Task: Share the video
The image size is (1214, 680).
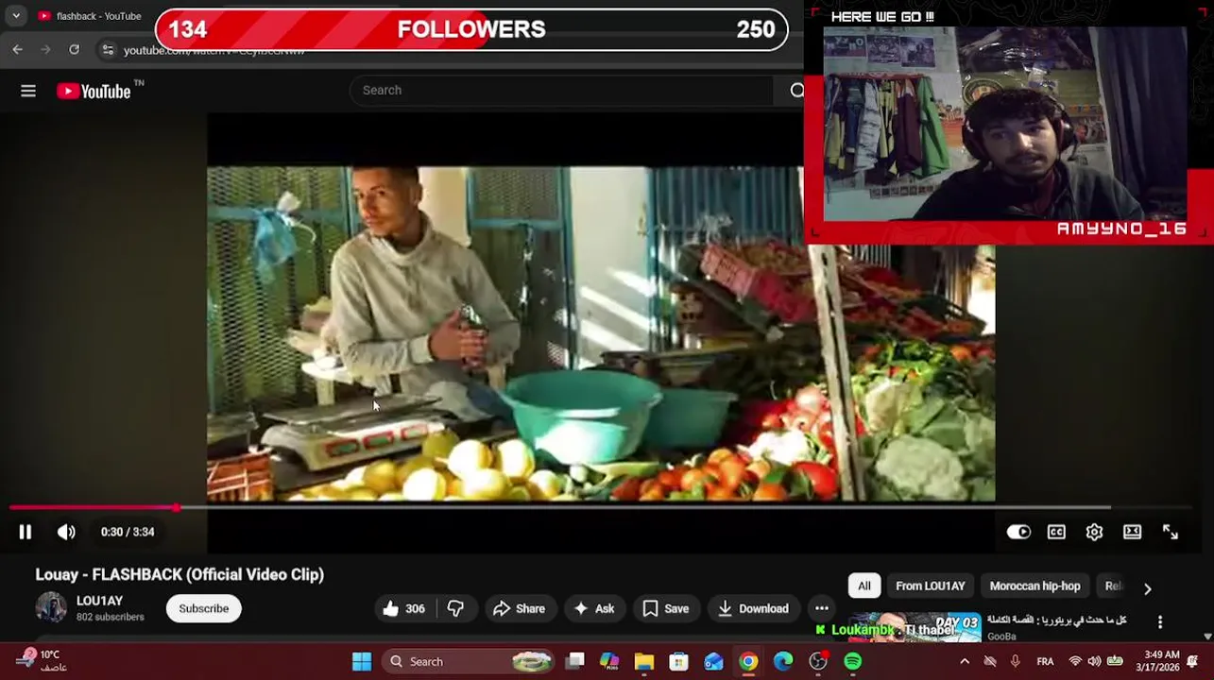Action: (x=520, y=609)
